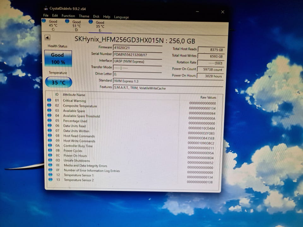Click status circle of Power Cycles row
Image resolution: width=303 pixels, height=227 pixels.
[x=50, y=150]
